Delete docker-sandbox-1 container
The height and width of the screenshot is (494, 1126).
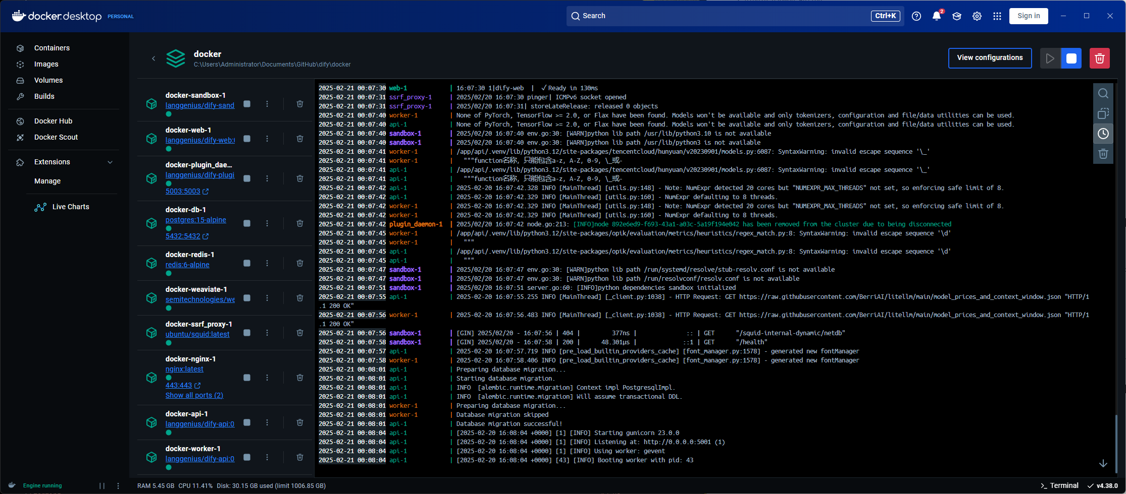coord(300,104)
